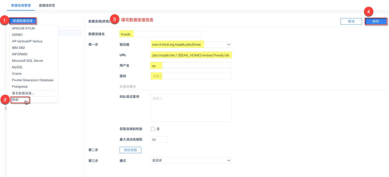This screenshot has width=389, height=177.
Task: Focus the SQL验证查询 text area
Action: pyautogui.click(x=191, y=108)
